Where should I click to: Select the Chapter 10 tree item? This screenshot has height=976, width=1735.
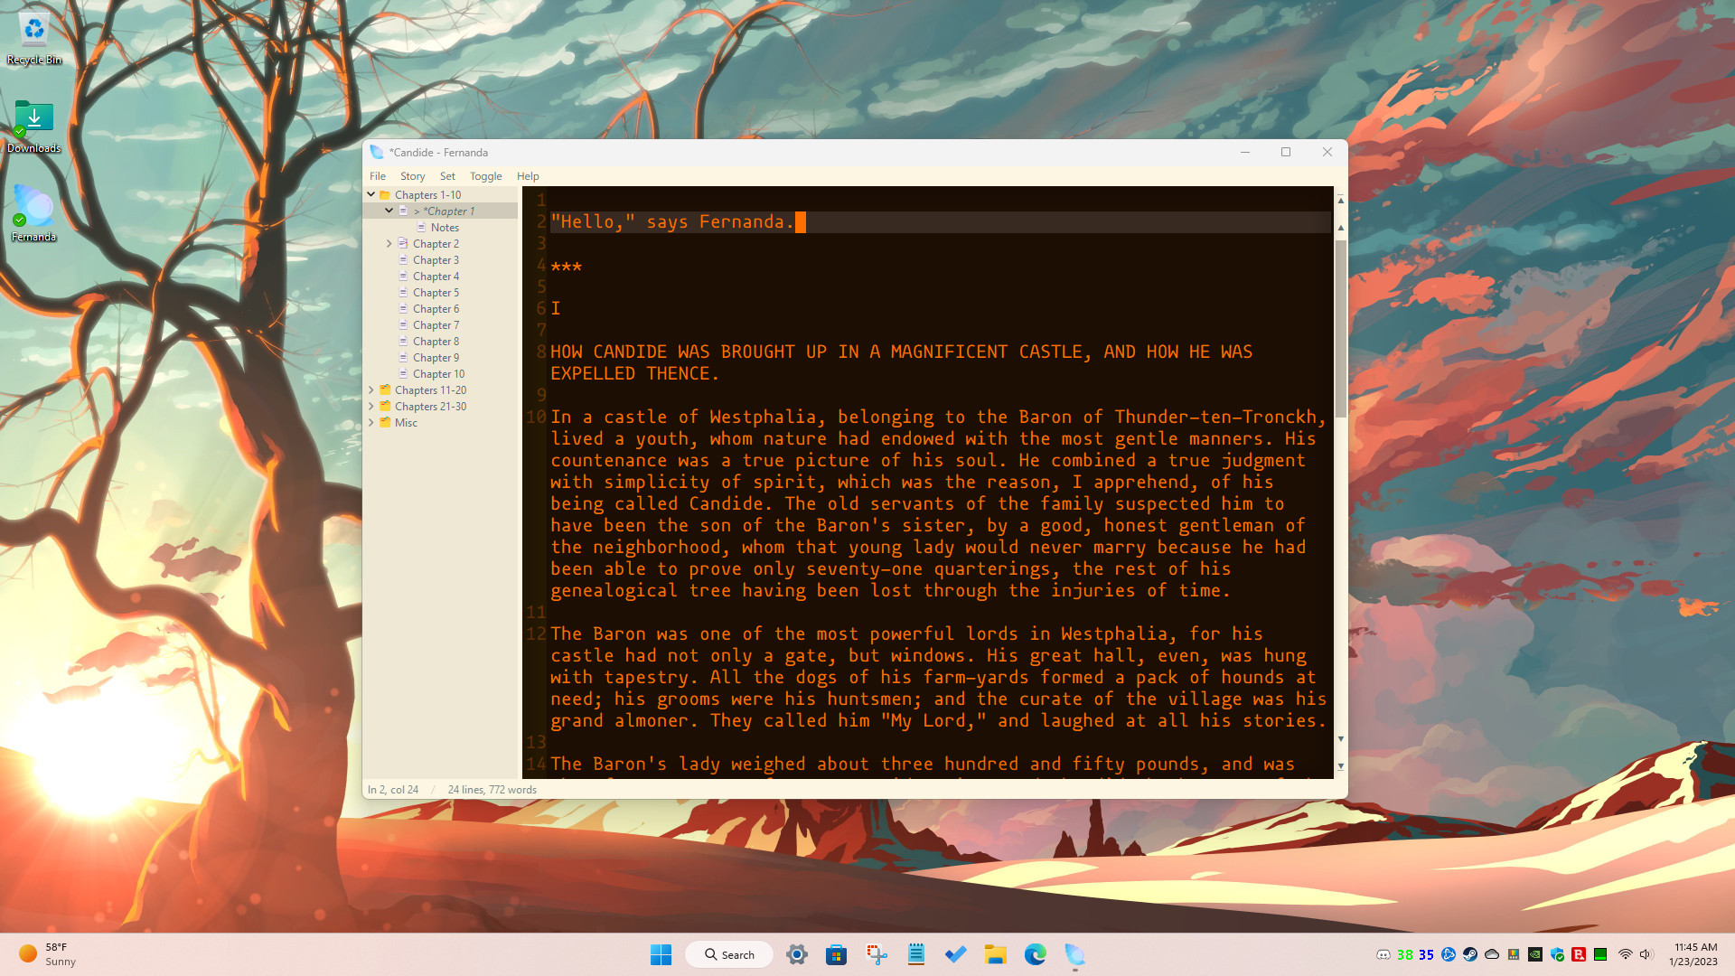point(438,374)
